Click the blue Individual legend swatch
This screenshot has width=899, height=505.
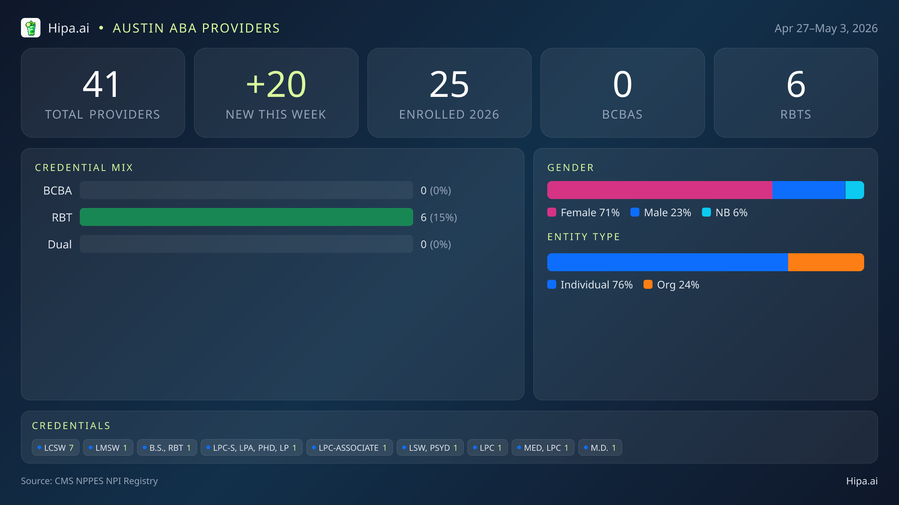tap(552, 284)
